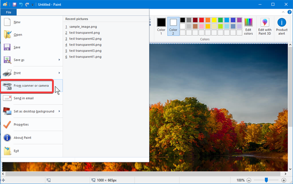Image resolution: width=293 pixels, height=184 pixels.
Task: Click the About Paint info icon
Action: click(7, 138)
